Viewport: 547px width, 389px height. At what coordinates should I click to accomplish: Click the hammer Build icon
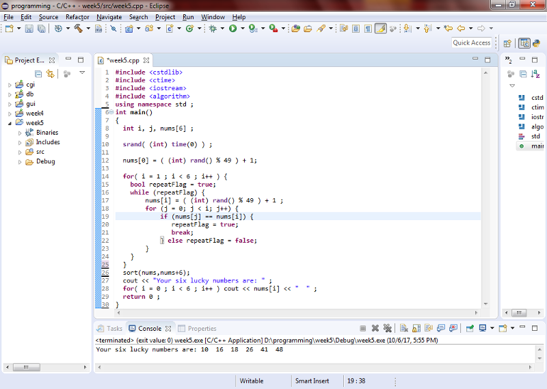pyautogui.click(x=78, y=29)
